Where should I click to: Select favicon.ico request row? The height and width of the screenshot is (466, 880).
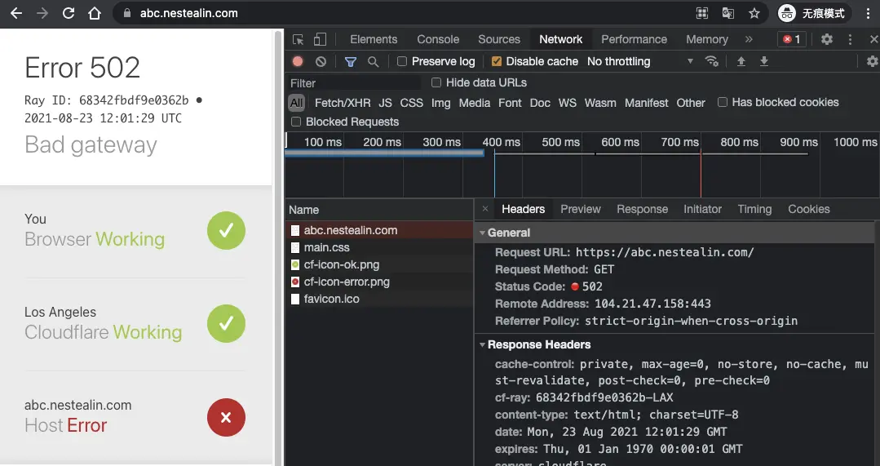[379, 299]
